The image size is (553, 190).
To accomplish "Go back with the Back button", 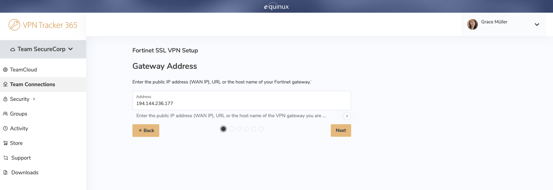I will point(146,130).
